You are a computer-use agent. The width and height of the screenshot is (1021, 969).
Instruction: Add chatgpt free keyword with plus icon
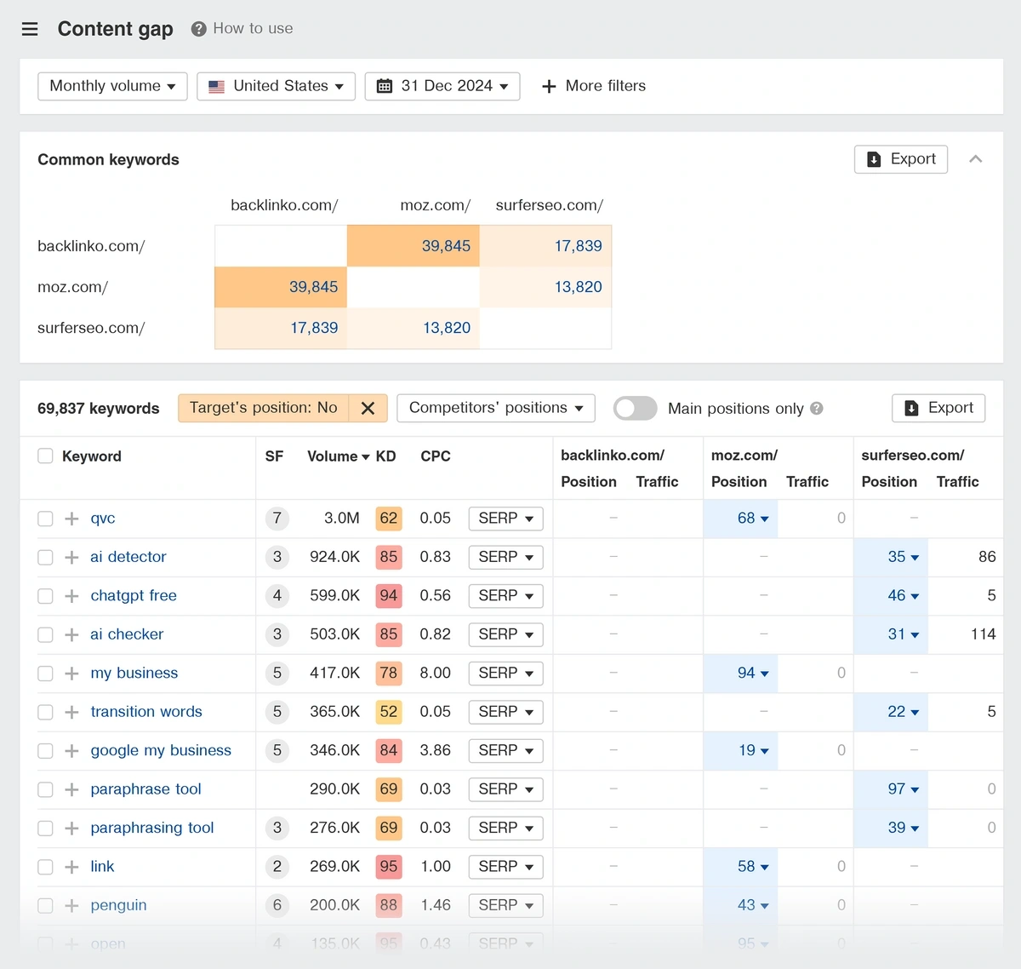point(71,596)
